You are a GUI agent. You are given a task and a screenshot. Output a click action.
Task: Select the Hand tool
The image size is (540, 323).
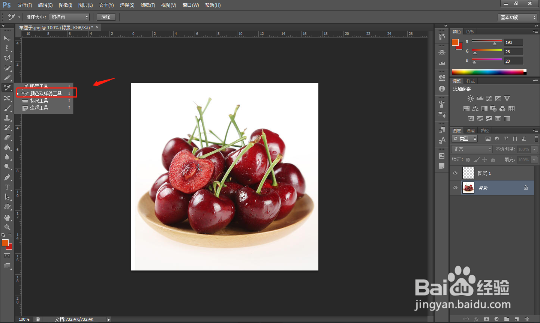7,218
